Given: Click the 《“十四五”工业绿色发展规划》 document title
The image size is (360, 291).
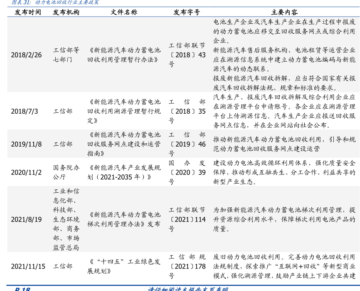Looking at the screenshot, I should coord(123,266).
